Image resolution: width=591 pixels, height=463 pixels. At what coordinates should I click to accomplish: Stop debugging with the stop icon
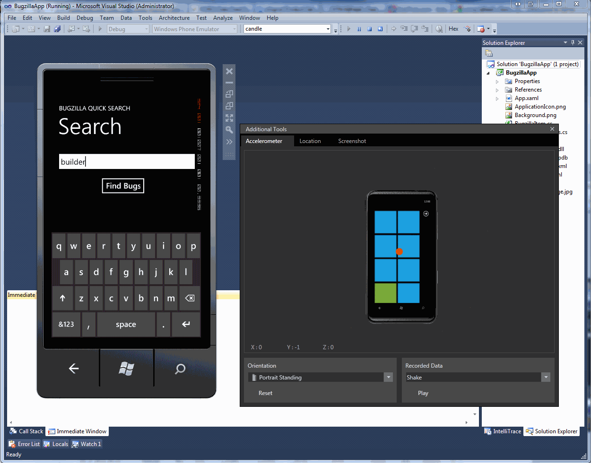370,29
